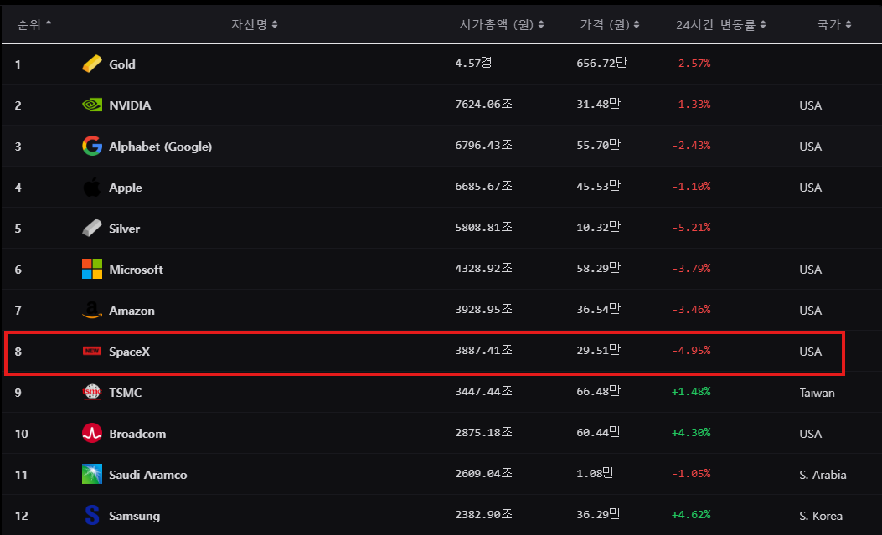Screen dimensions: 882x535
Task: Click S. Arabia country cell
Action: (823, 475)
